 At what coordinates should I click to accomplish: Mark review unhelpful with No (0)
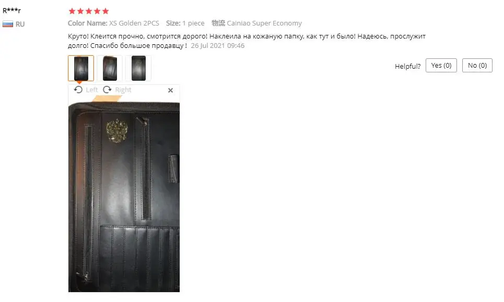click(x=477, y=66)
